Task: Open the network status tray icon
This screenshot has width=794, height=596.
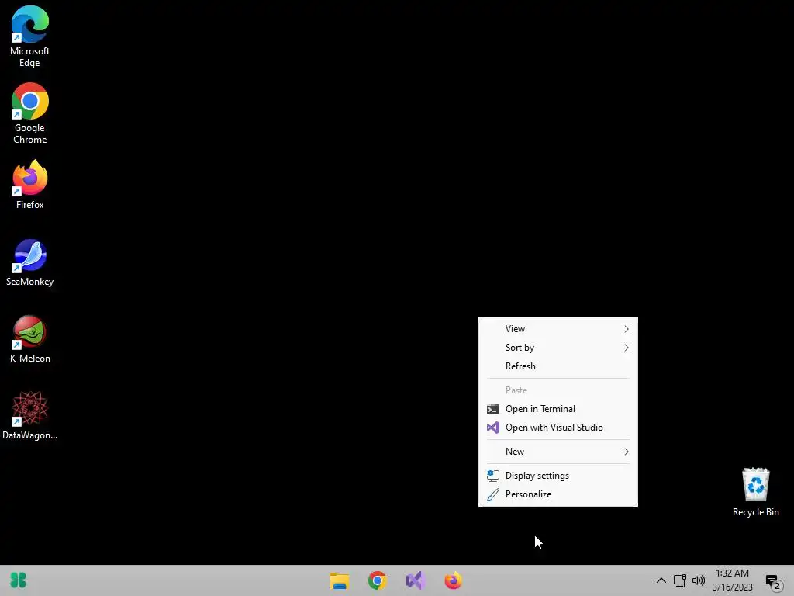Action: [679, 580]
